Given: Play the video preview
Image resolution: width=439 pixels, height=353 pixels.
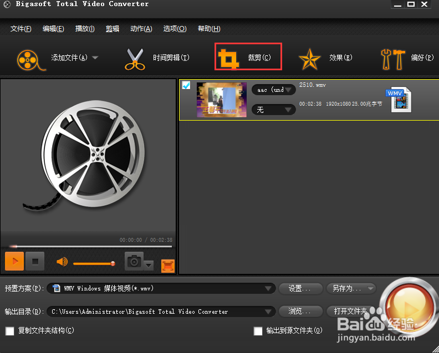Looking at the screenshot, I should [14, 261].
